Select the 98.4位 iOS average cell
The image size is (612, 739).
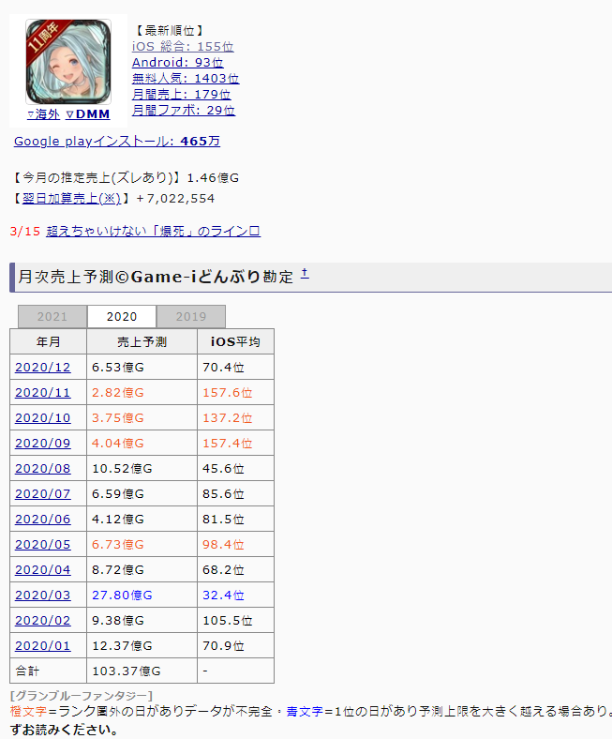[235, 544]
